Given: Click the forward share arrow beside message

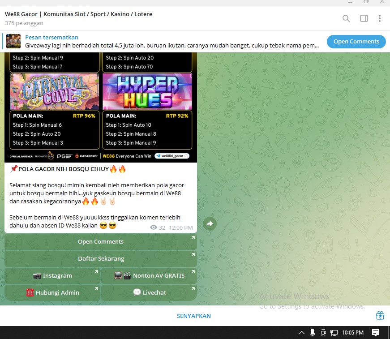Looking at the screenshot, I should 210,224.
